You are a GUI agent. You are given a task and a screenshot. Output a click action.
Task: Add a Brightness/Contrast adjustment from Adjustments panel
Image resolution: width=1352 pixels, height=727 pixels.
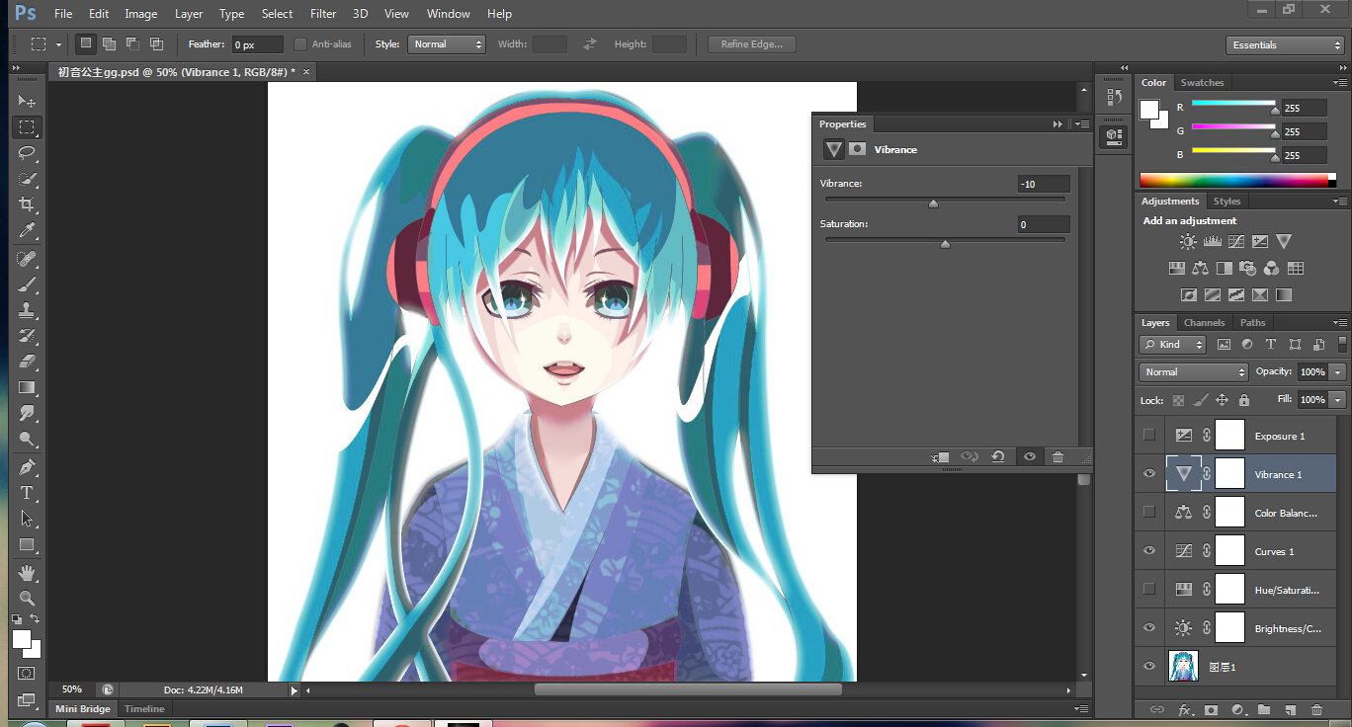coord(1189,241)
